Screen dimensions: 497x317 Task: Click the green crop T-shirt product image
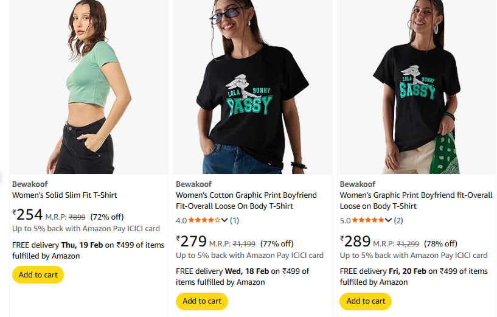point(89,87)
